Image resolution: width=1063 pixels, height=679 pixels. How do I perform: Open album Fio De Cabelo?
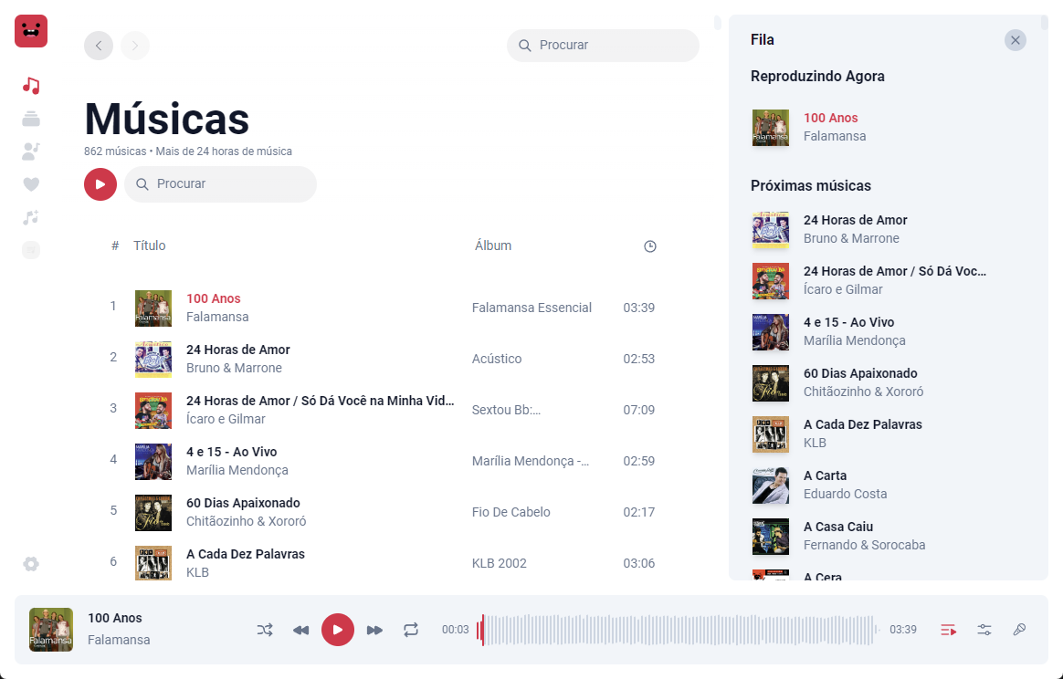[x=510, y=512]
